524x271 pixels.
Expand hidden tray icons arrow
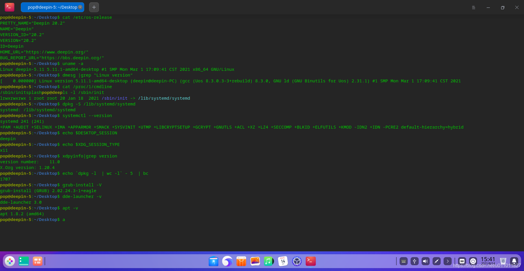[448, 261]
